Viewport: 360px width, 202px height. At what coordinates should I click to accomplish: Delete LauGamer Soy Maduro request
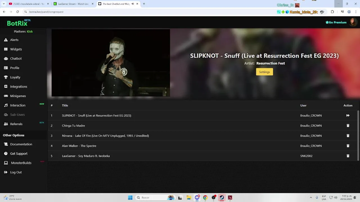pyautogui.click(x=348, y=156)
